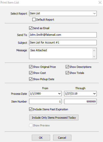Click the Send To email field
This screenshot has width=103, height=142.
[63, 35]
